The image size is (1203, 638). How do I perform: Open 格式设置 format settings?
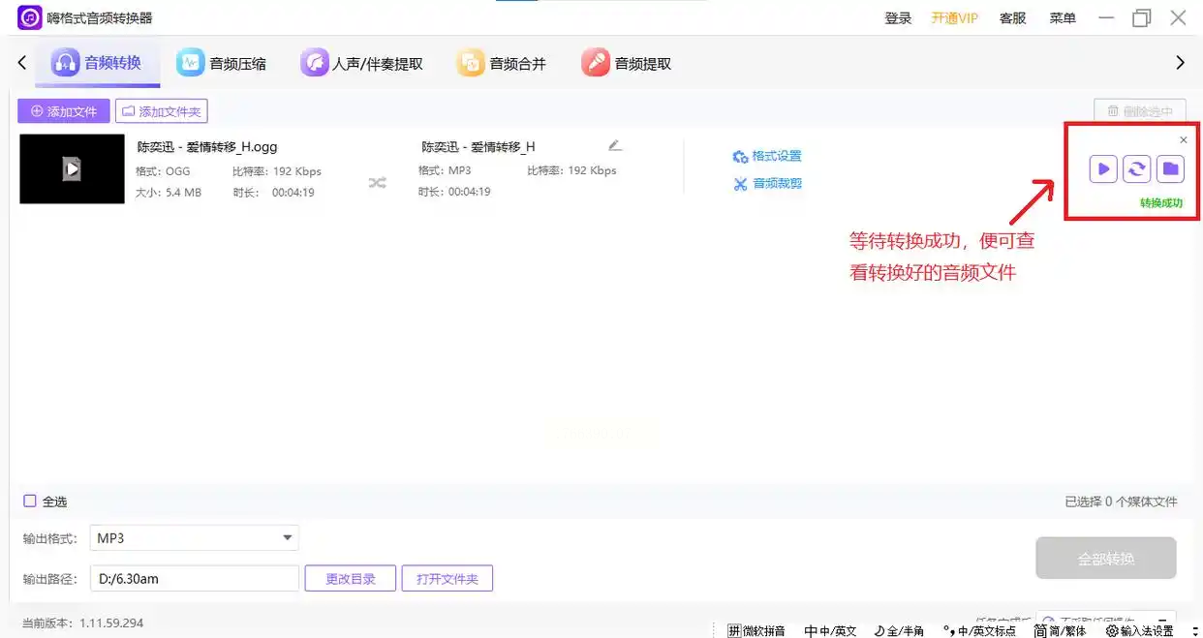coord(767,157)
